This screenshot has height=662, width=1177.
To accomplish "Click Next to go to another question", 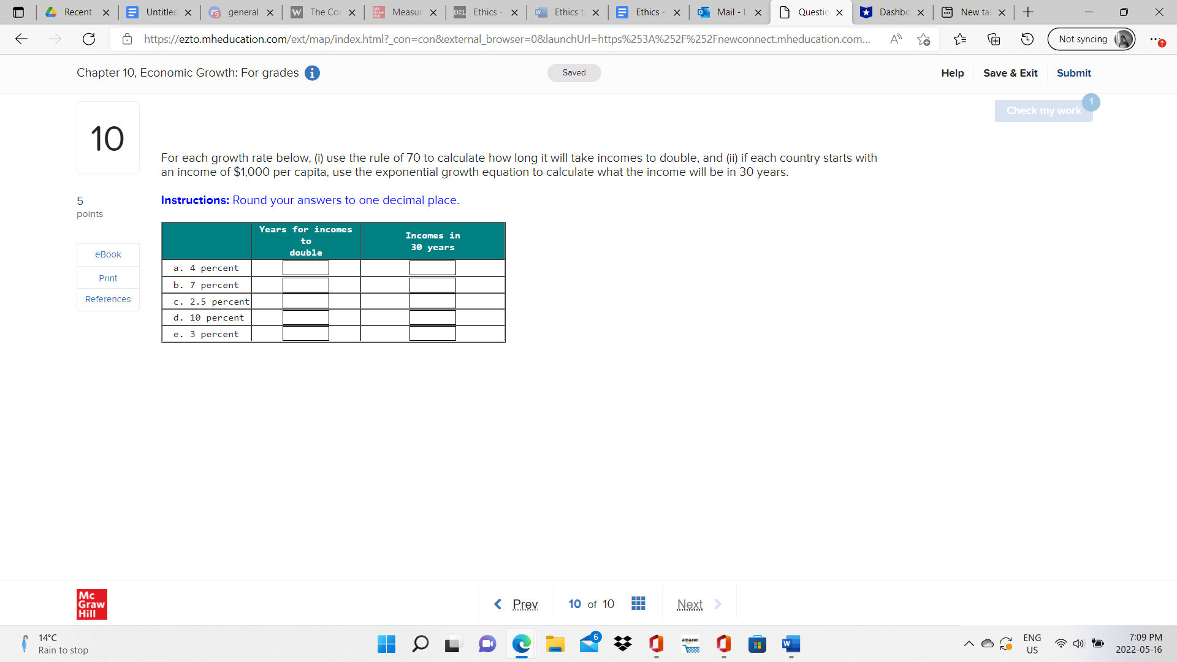I will [x=690, y=604].
